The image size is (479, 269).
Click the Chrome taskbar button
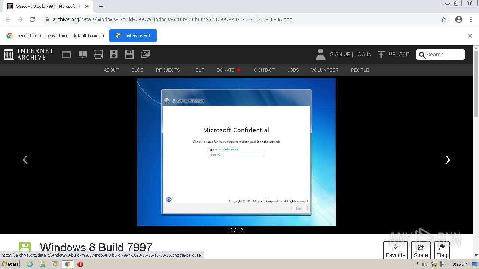click(68, 264)
